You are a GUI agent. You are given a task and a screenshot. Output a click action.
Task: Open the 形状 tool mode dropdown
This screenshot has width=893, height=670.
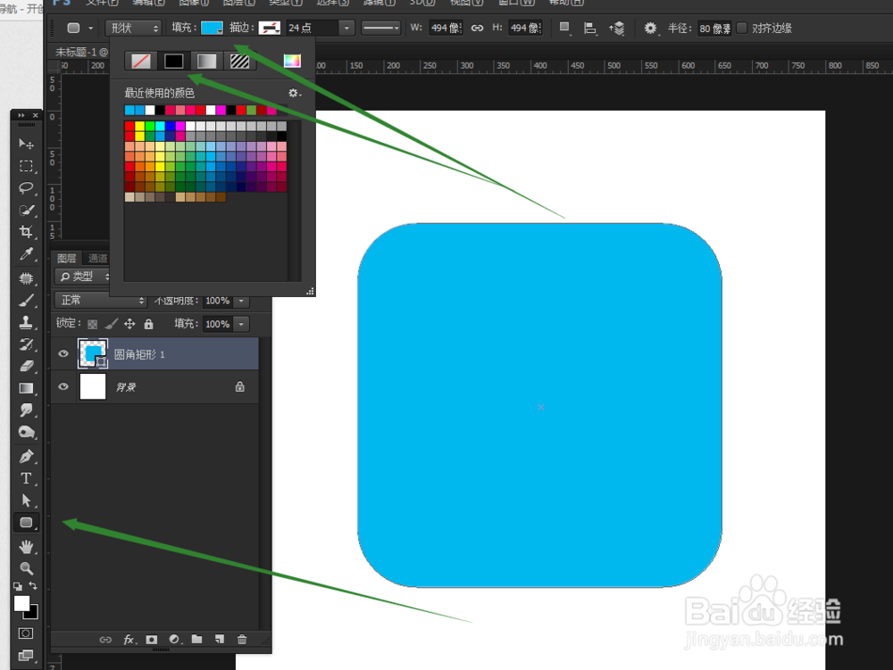133,28
